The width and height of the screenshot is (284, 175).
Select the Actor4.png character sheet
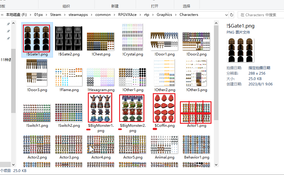[x=100, y=145]
